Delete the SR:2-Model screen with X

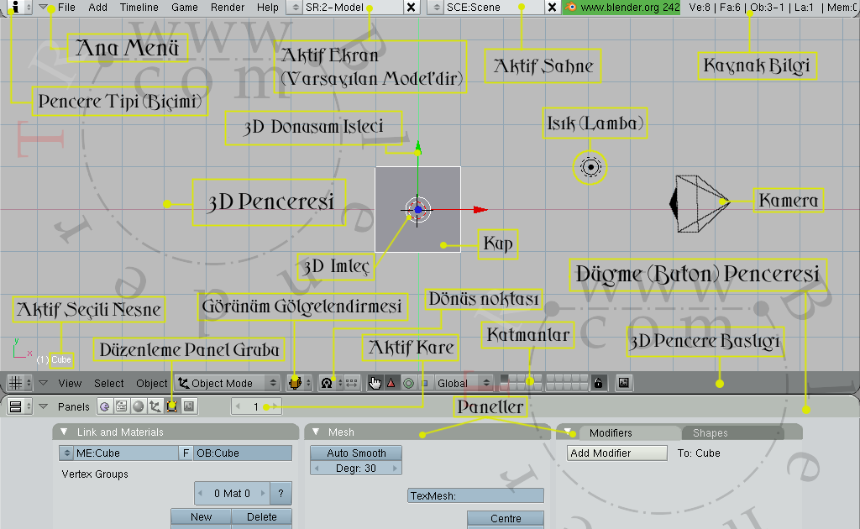click(x=411, y=7)
